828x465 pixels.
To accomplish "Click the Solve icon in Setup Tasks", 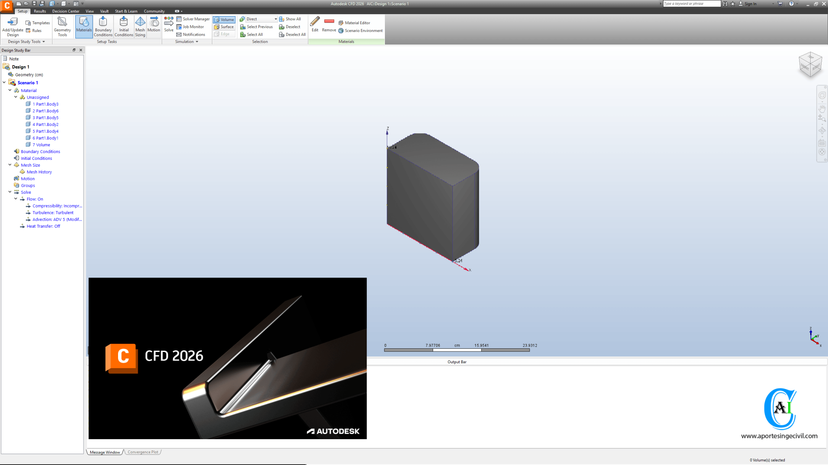I will click(x=169, y=24).
